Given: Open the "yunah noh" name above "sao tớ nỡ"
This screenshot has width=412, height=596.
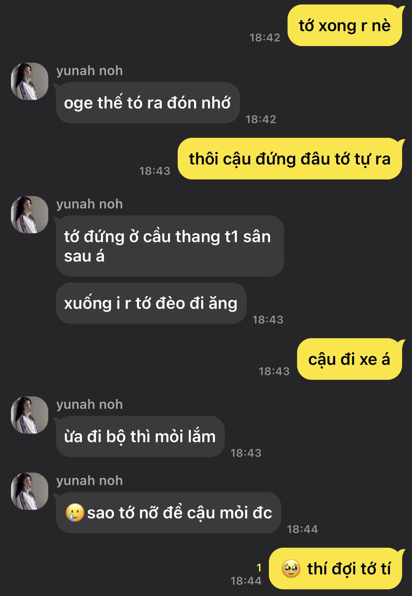Looking at the screenshot, I should tap(89, 480).
